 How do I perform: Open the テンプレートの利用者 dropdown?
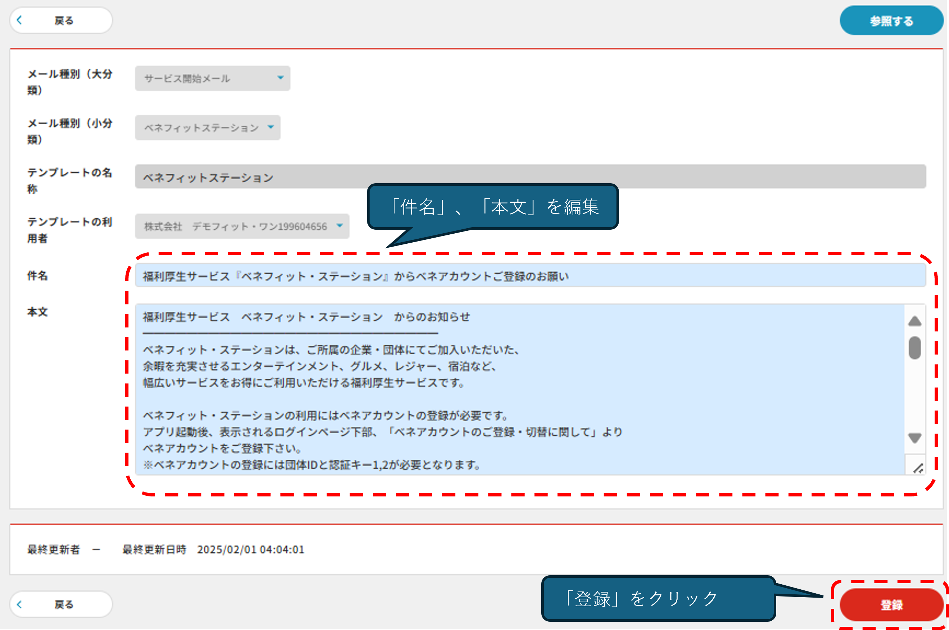[242, 226]
